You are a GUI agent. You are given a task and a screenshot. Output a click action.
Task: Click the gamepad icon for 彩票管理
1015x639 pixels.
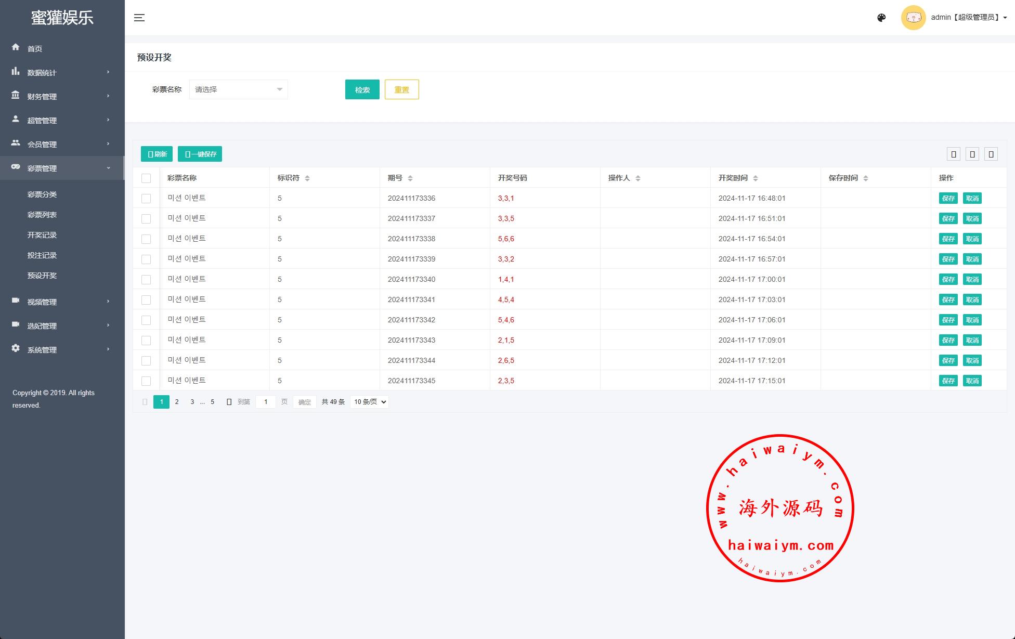pyautogui.click(x=16, y=167)
